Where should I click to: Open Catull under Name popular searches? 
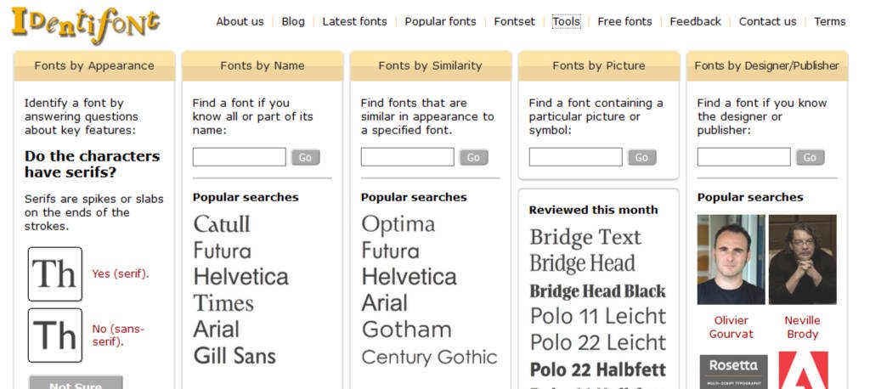point(222,224)
